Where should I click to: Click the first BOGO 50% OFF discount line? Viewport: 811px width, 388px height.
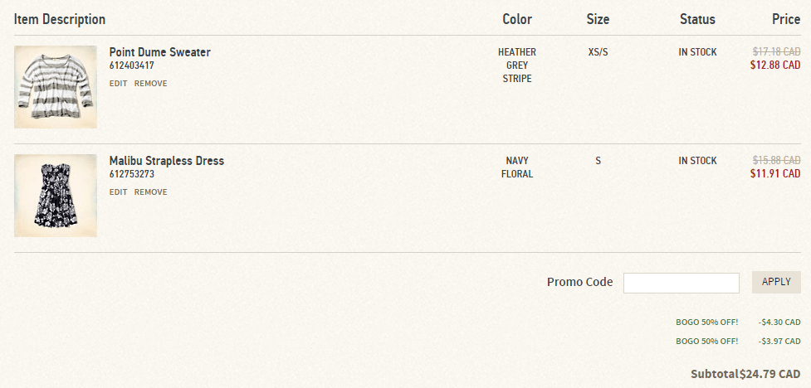738,323
